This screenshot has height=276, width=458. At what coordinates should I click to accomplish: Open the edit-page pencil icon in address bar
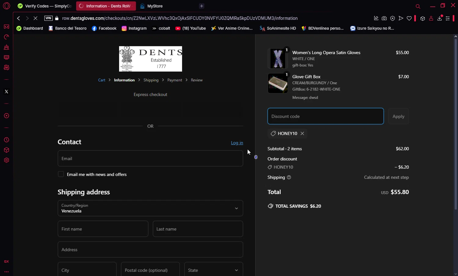(x=376, y=18)
